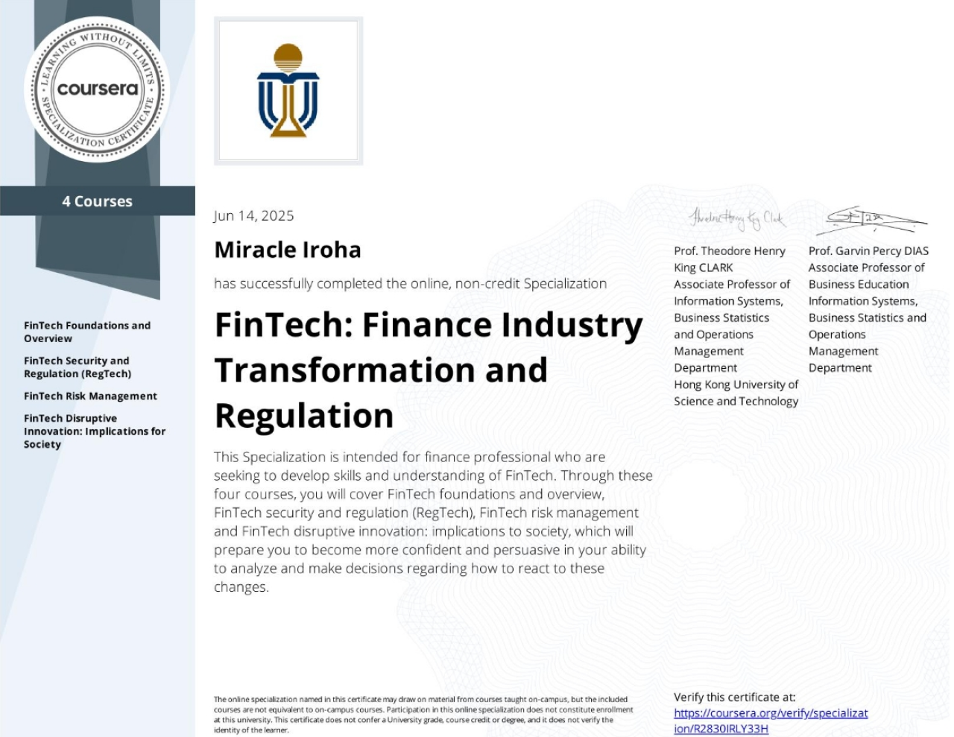
Task: Select the 4 Courses banner
Action: click(x=97, y=201)
